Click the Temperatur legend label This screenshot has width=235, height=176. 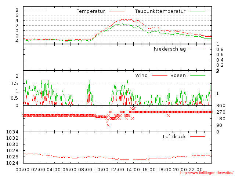pos(91,11)
